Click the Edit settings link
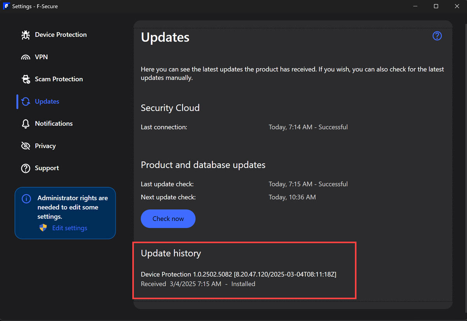The height and width of the screenshot is (321, 467). pyautogui.click(x=70, y=228)
